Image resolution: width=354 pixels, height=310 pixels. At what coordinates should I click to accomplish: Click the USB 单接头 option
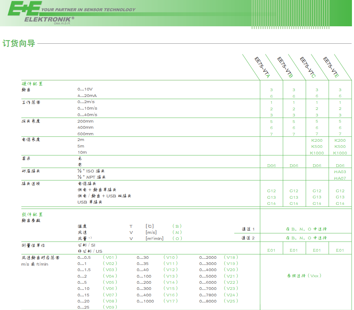90,202
